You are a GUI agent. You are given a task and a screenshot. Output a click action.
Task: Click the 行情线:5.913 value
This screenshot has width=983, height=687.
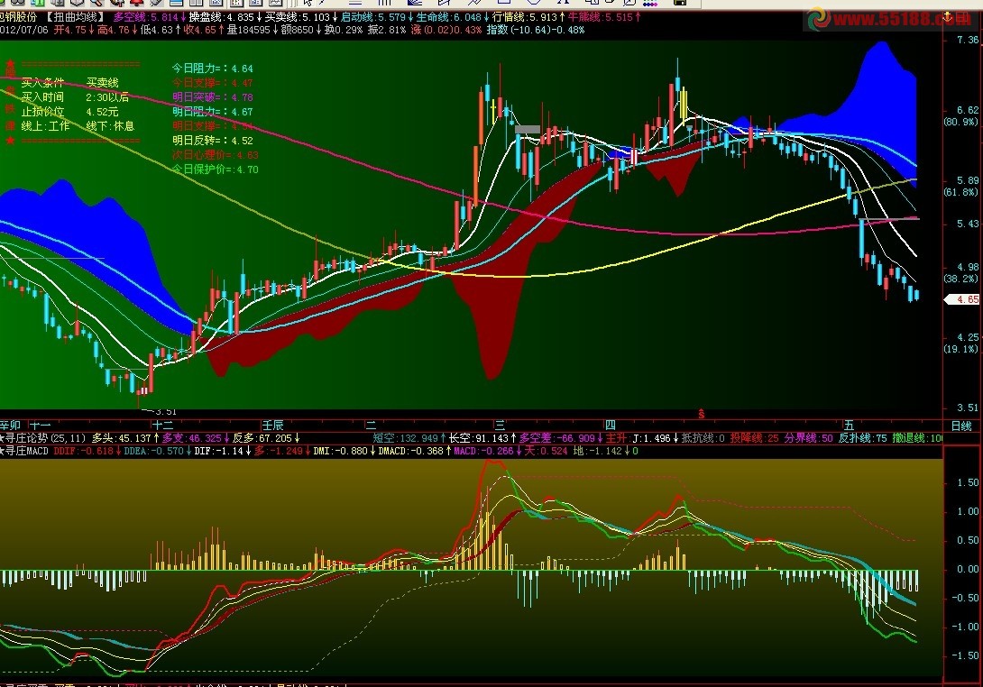click(x=525, y=17)
